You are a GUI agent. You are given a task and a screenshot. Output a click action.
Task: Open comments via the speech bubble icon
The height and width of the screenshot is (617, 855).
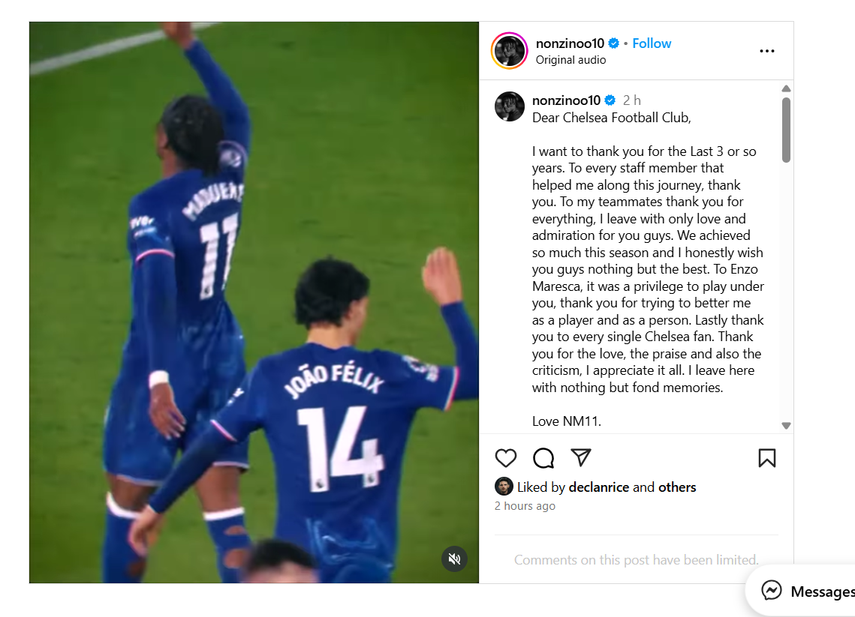(543, 458)
